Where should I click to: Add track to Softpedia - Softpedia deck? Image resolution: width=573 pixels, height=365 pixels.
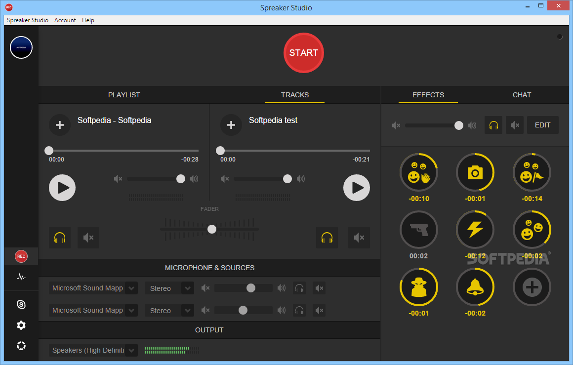coord(60,125)
